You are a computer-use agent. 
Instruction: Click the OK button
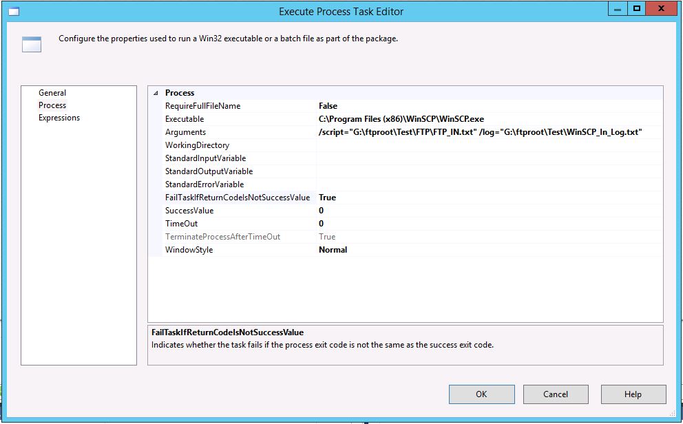click(481, 394)
